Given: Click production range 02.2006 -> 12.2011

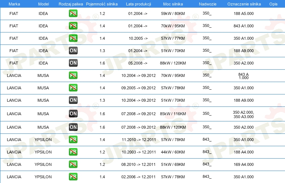Looking at the screenshot, I should tap(138, 177).
